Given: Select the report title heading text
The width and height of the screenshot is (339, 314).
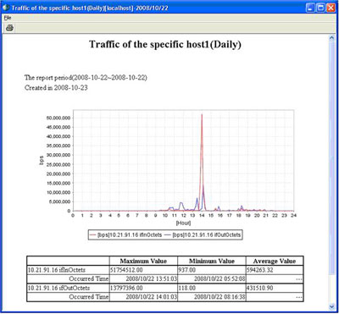Looking at the screenshot, I should click(x=165, y=45).
